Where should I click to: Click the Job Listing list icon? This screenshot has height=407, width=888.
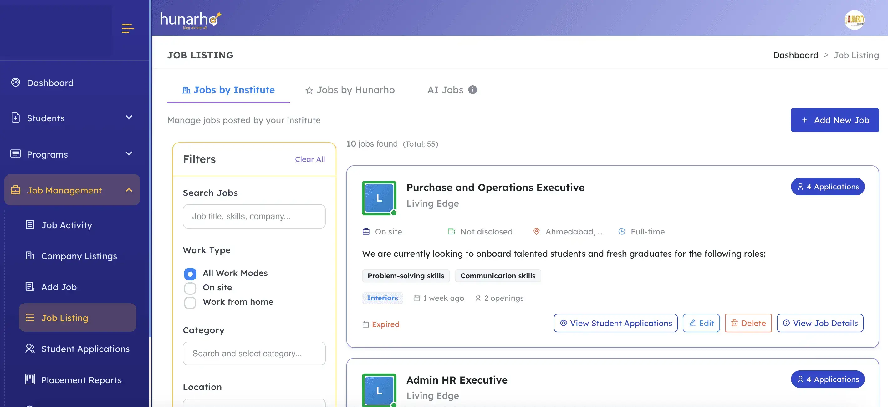pyautogui.click(x=30, y=318)
